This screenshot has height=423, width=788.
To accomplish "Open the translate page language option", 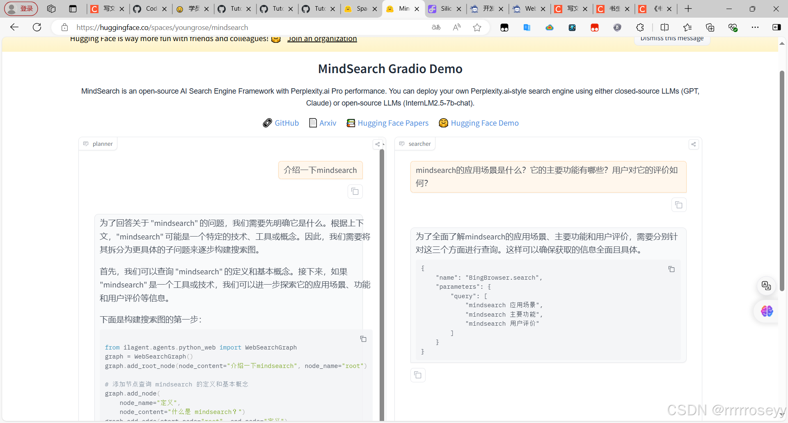I will pyautogui.click(x=436, y=27).
